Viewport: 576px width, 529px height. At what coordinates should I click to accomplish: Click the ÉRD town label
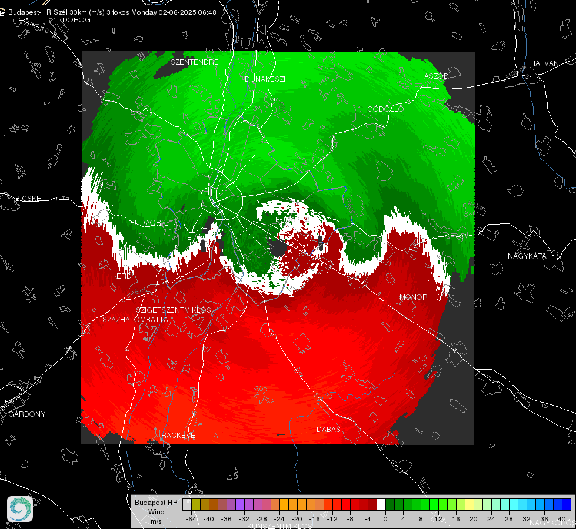pyautogui.click(x=124, y=276)
